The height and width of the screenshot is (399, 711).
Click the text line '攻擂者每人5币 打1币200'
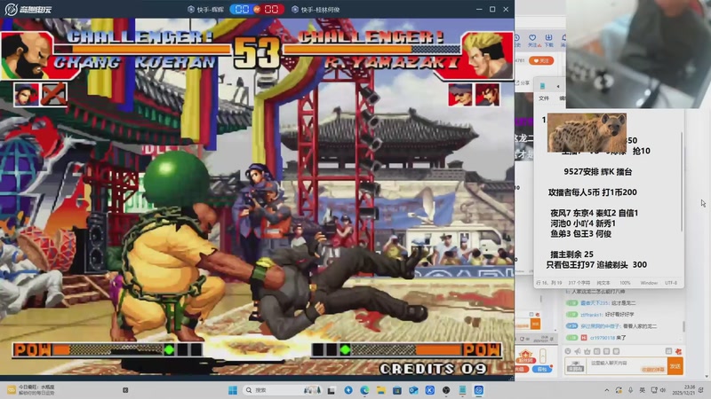[x=592, y=192]
